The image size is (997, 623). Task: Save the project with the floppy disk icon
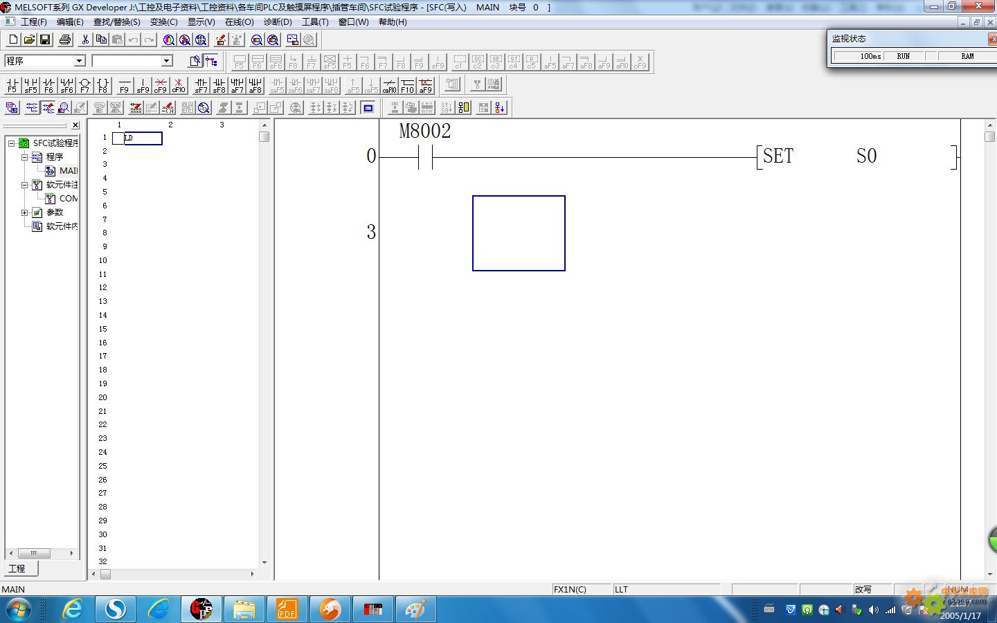[x=45, y=40]
